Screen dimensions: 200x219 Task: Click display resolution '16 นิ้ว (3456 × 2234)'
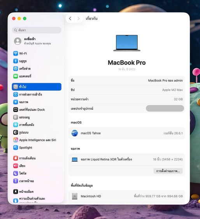click(x=168, y=159)
